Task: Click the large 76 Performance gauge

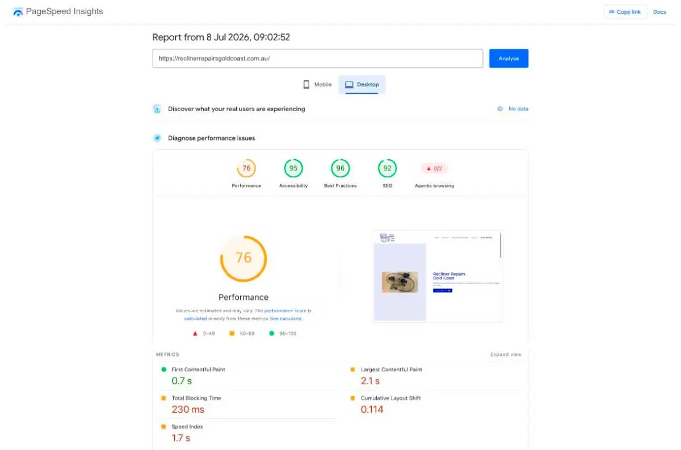Action: tap(243, 258)
